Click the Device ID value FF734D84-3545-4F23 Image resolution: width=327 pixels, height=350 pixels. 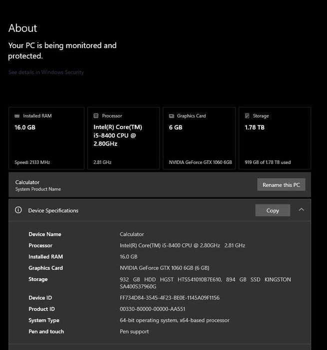[x=170, y=297]
